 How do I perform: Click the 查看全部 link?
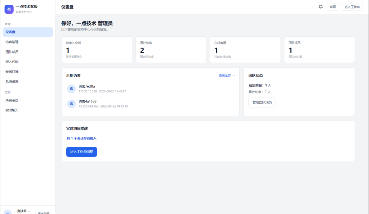point(227,75)
